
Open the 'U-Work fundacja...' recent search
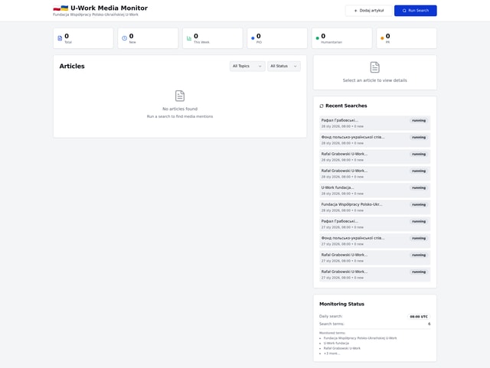[x=374, y=191]
